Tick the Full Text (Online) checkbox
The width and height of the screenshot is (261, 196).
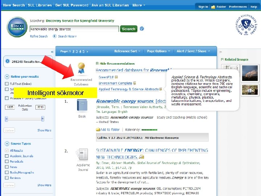(7, 84)
